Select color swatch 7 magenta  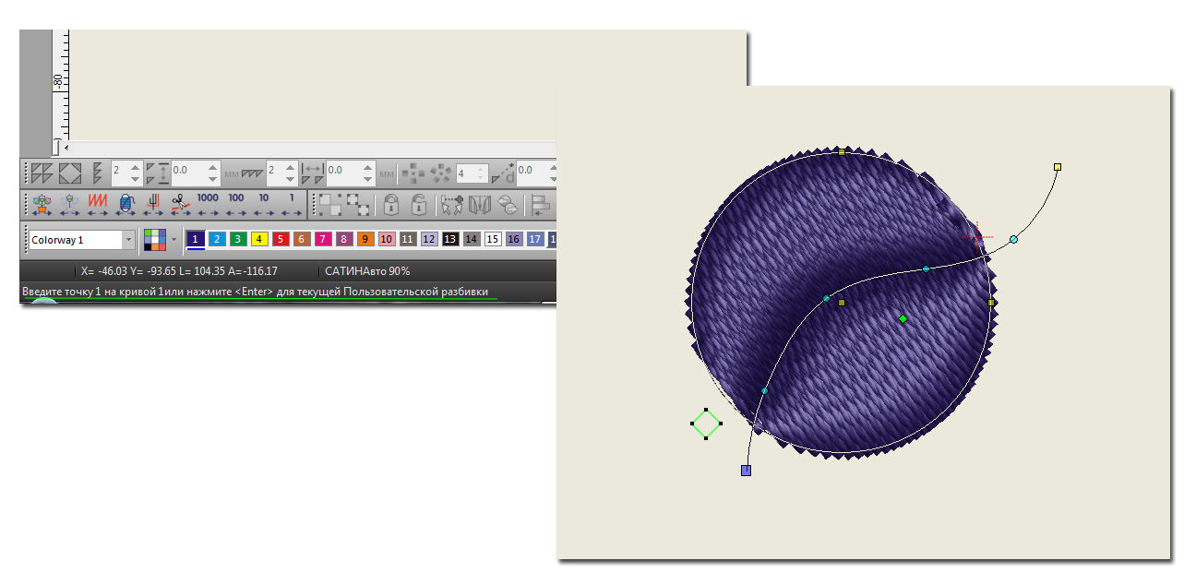click(323, 239)
